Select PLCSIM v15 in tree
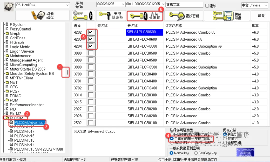The image size is (270, 162). click(x=24, y=140)
